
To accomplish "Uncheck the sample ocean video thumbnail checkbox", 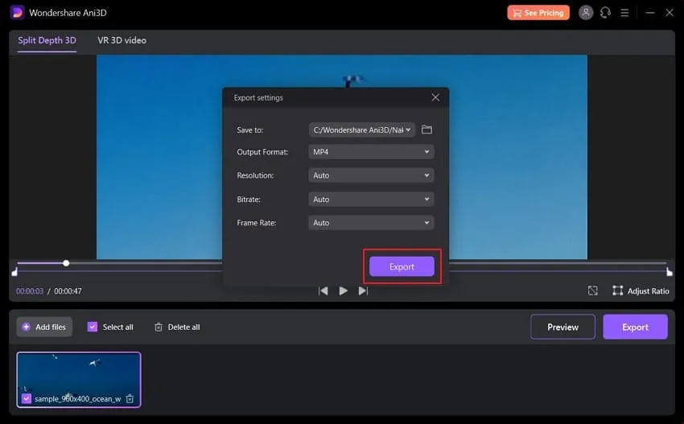I will click(x=27, y=398).
